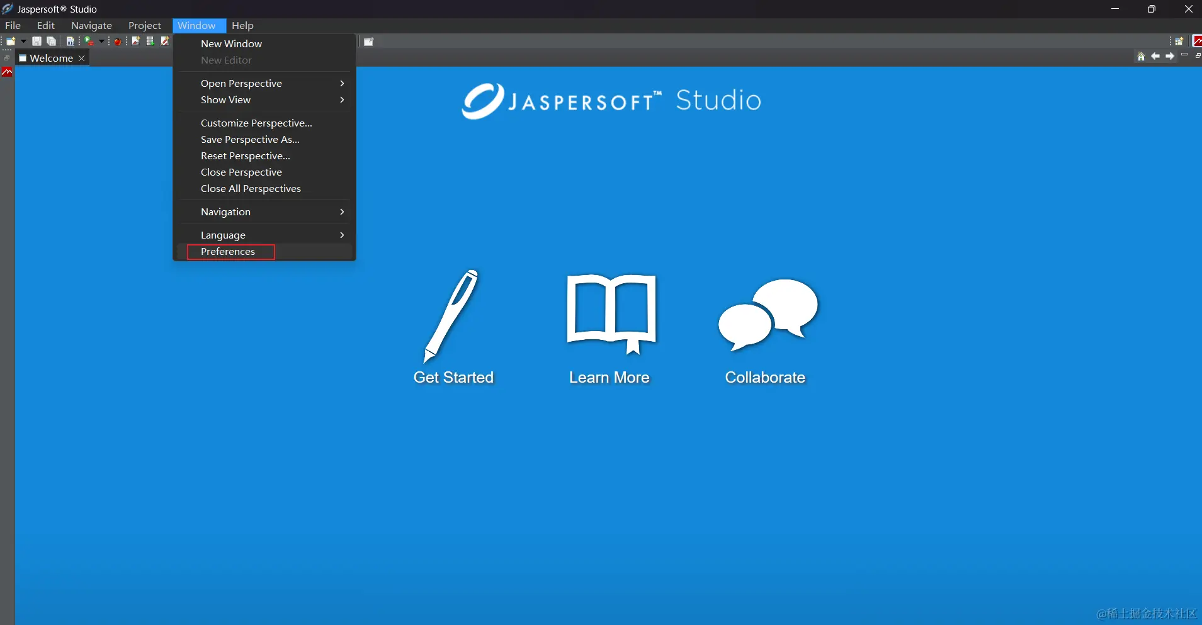This screenshot has width=1202, height=625.
Task: Click the red Report Design perspective icon top right
Action: (1197, 42)
